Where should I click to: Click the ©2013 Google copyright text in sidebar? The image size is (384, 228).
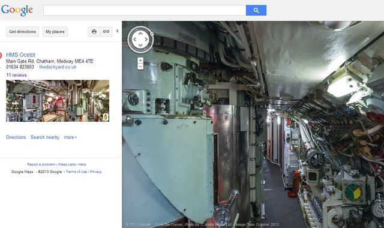50,172
